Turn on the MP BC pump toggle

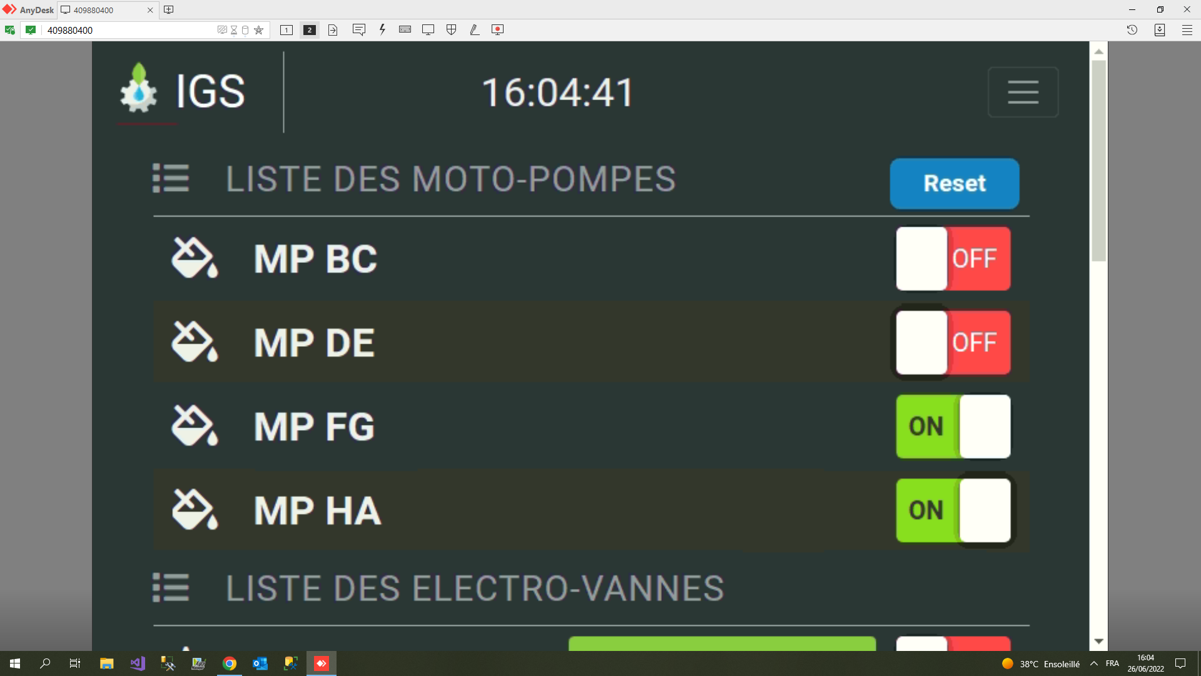coord(953,259)
